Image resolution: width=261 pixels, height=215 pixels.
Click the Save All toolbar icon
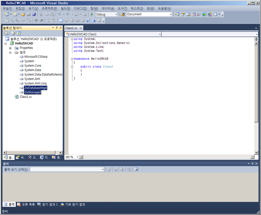pos(34,14)
